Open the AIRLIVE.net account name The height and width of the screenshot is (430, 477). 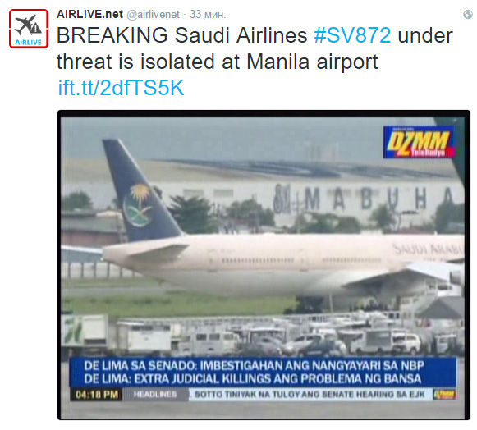[x=89, y=14]
